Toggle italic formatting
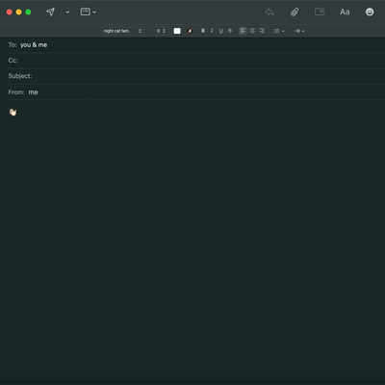385x385 pixels. pyautogui.click(x=212, y=31)
